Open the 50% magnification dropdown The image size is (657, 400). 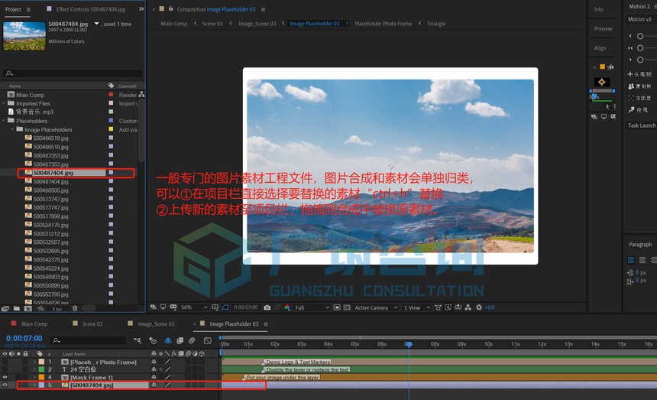(x=194, y=307)
